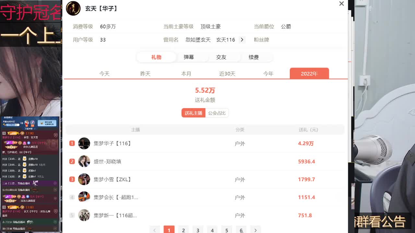The image size is (415, 233).
Task: Switch to the 弹幕 tab
Action: [x=189, y=57]
